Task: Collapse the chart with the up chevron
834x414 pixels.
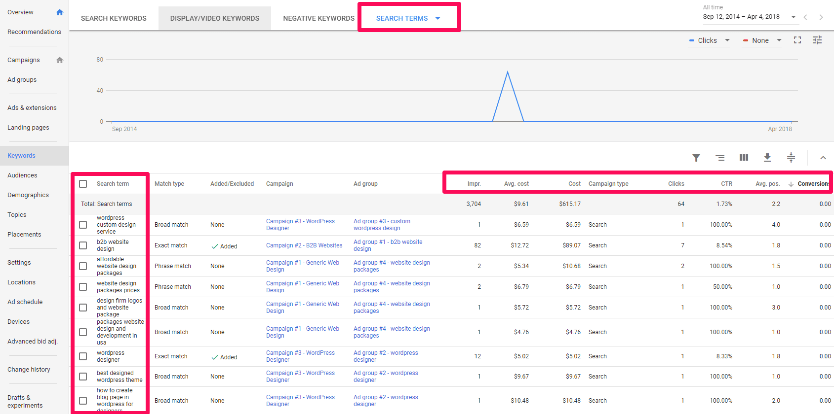Action: pos(823,158)
